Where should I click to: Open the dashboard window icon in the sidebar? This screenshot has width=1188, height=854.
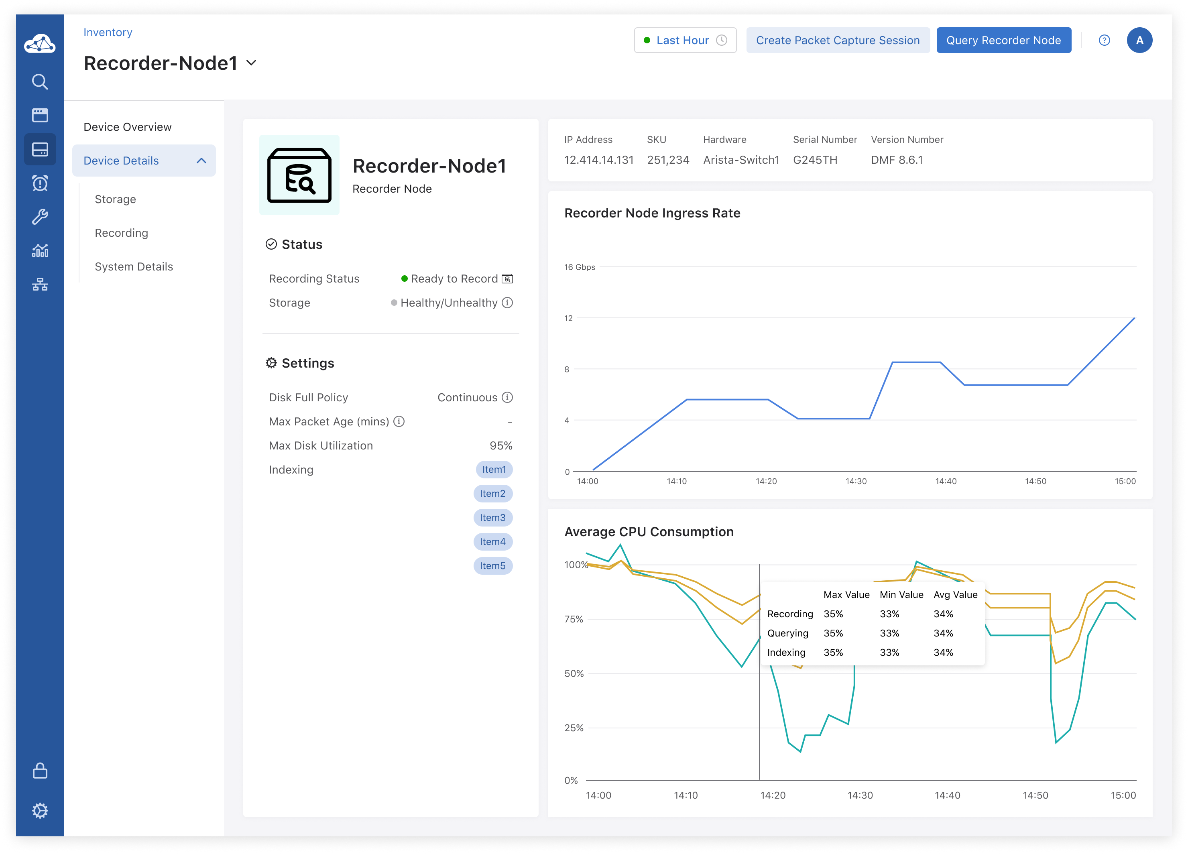pyautogui.click(x=40, y=115)
